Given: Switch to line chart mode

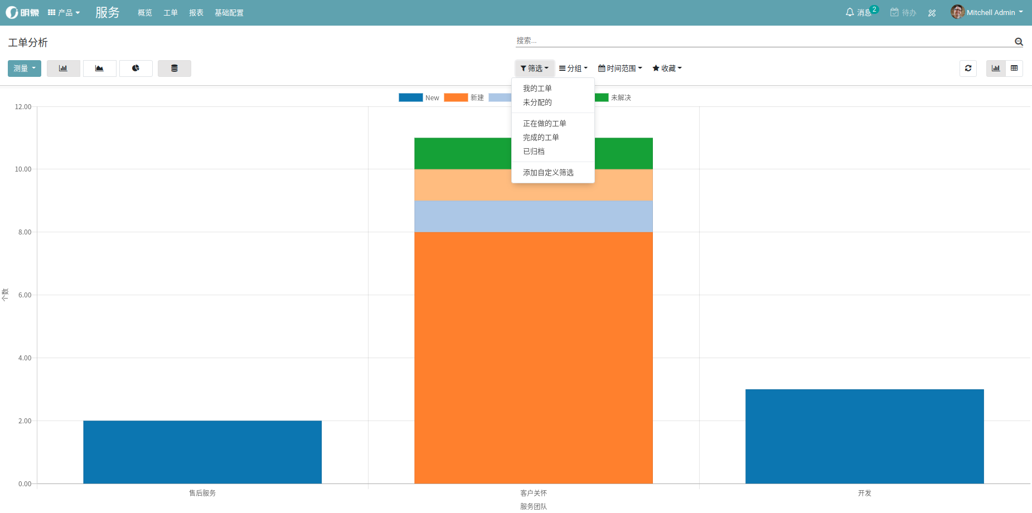Looking at the screenshot, I should click(99, 69).
